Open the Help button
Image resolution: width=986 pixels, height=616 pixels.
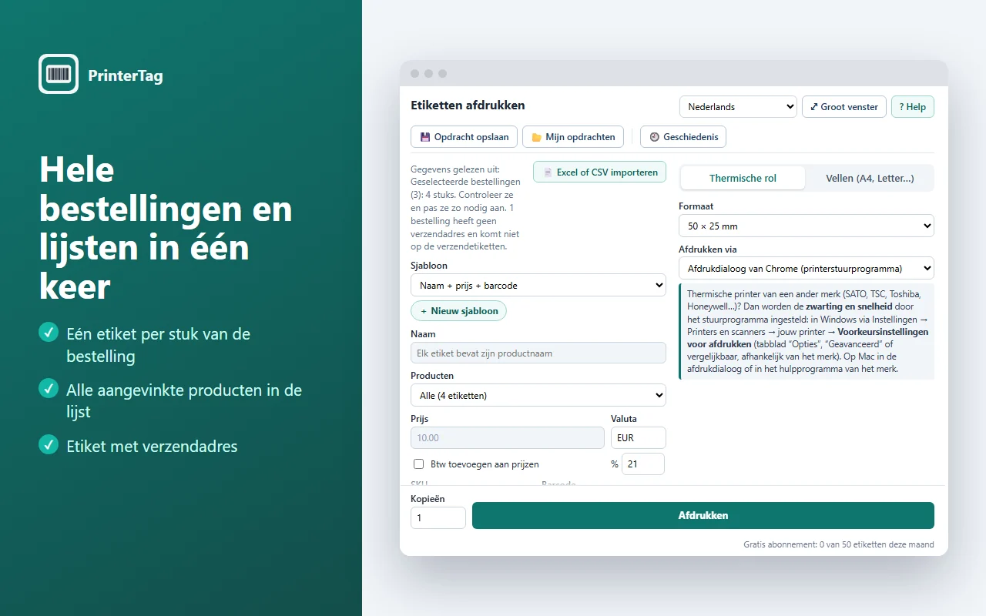913,107
